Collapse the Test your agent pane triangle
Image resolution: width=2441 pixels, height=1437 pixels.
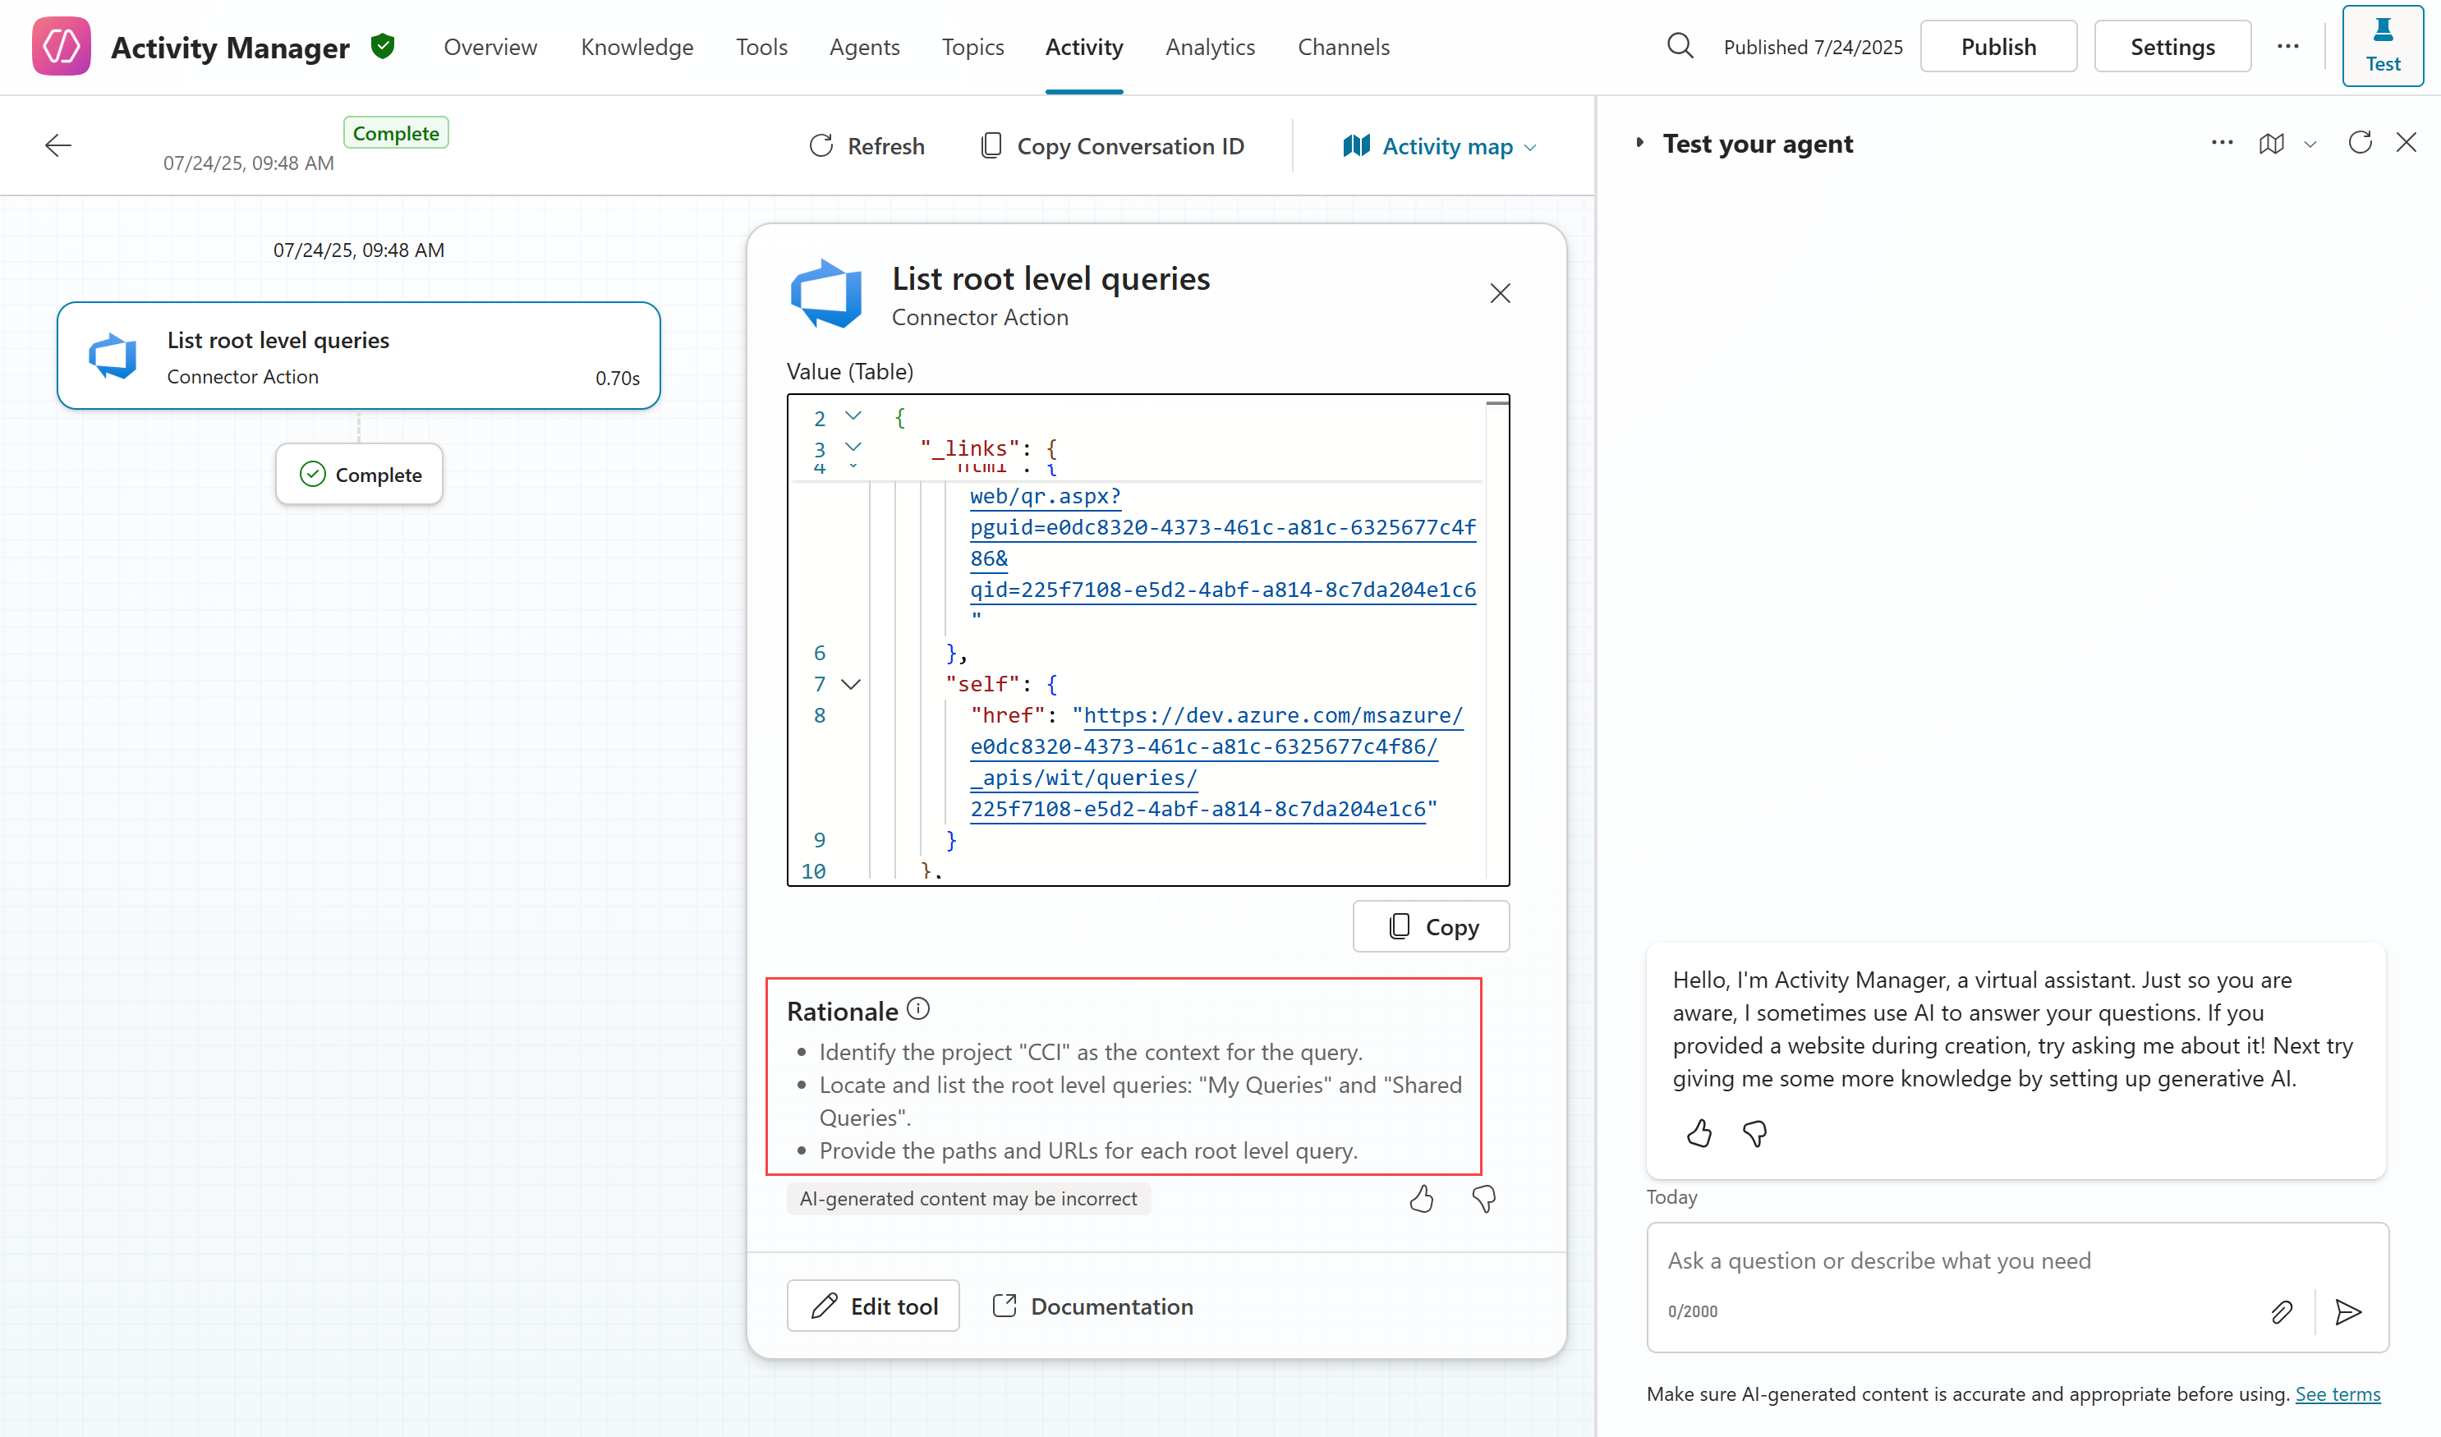(x=1639, y=144)
